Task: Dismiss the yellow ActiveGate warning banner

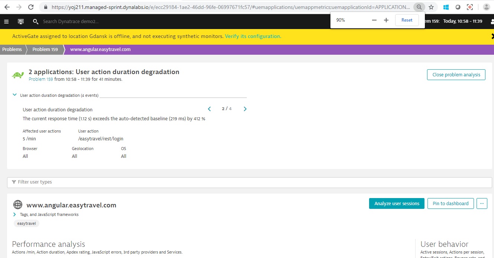Action: tap(491, 36)
